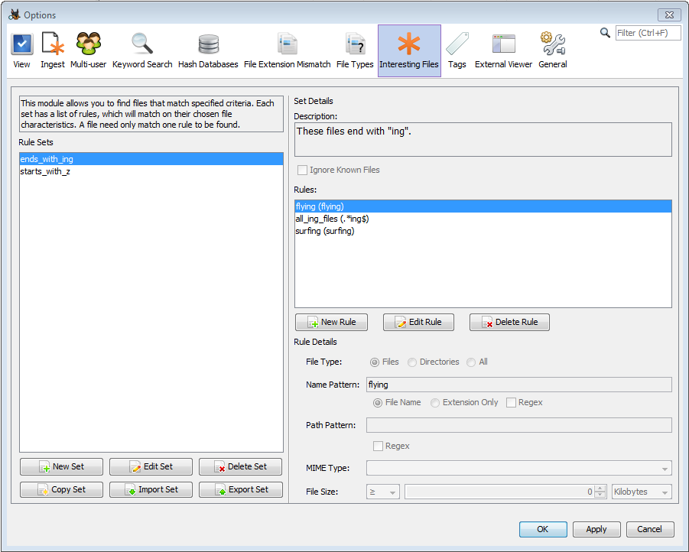
Task: Open the View options panel
Action: tap(21, 50)
